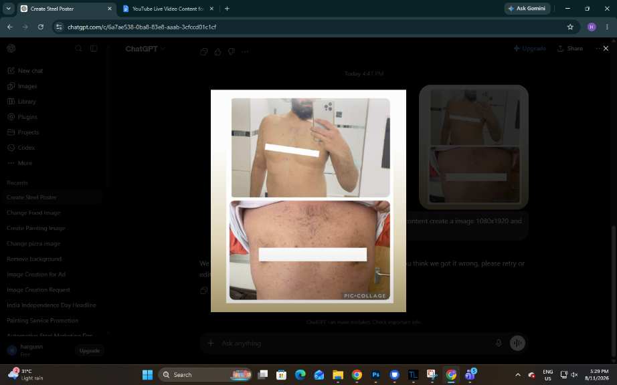The height and width of the screenshot is (385, 617).
Task: Open Microsoft Edge from taskbar
Action: pos(300,375)
